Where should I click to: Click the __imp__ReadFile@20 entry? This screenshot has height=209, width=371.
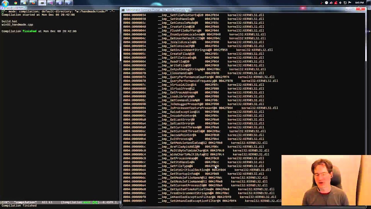click(x=174, y=61)
